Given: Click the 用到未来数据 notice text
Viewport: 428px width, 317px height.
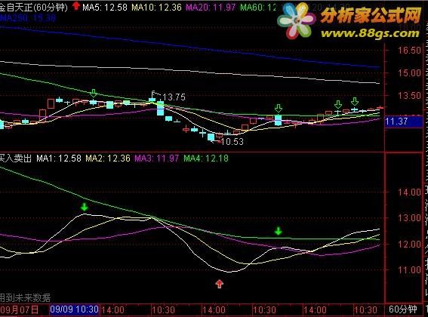Looking at the screenshot, I should click(25, 297).
